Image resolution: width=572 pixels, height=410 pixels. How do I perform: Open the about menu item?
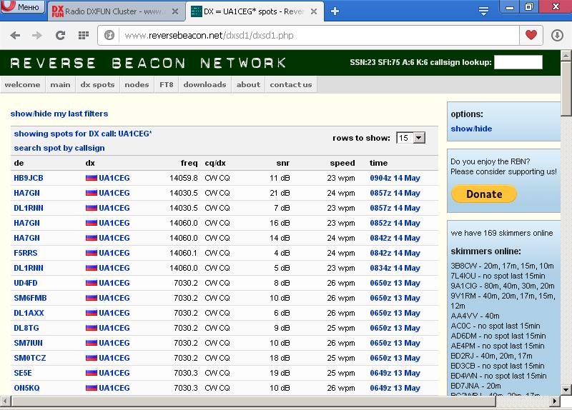[248, 84]
